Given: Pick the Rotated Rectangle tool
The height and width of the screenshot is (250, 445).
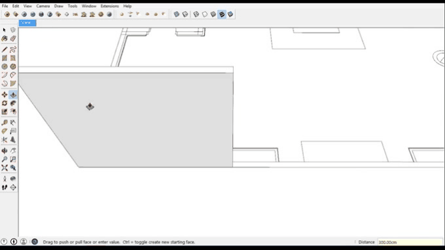Looking at the screenshot, I should tap(13, 58).
